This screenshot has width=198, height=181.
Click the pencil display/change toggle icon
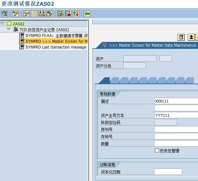click(15, 14)
